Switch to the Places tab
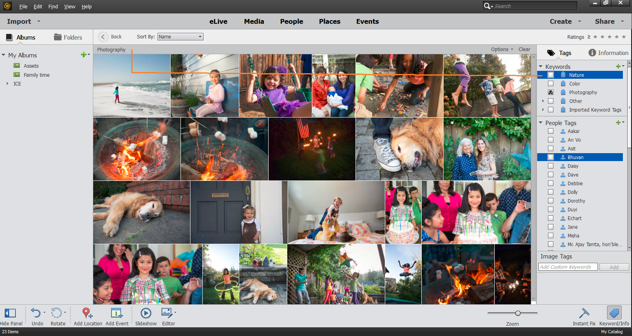 (x=329, y=21)
